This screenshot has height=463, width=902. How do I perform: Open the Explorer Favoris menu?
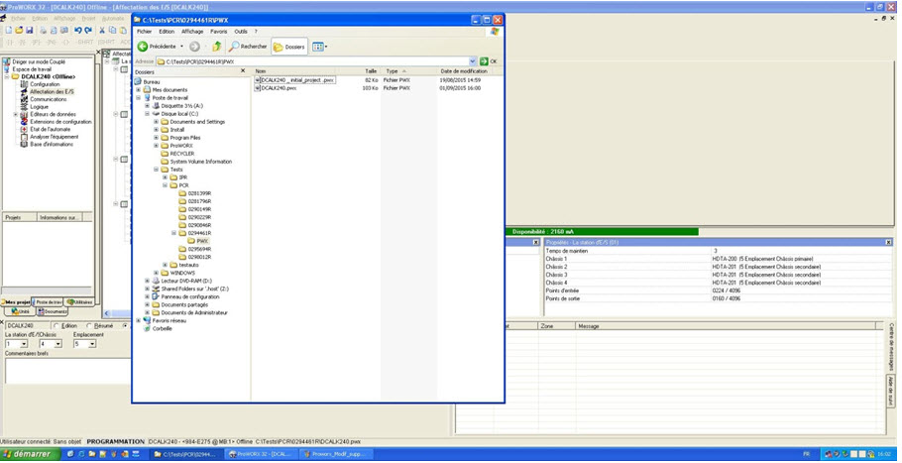(219, 32)
